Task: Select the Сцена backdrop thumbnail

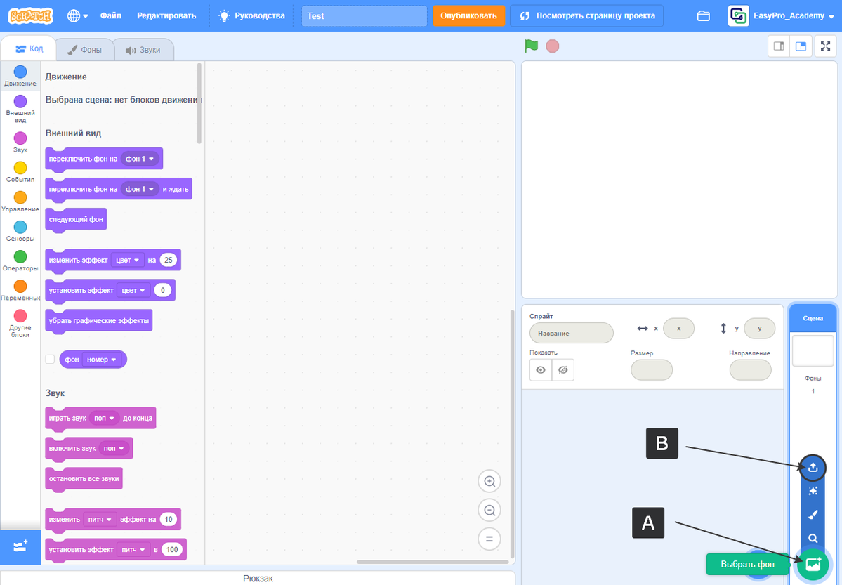Action: (813, 350)
